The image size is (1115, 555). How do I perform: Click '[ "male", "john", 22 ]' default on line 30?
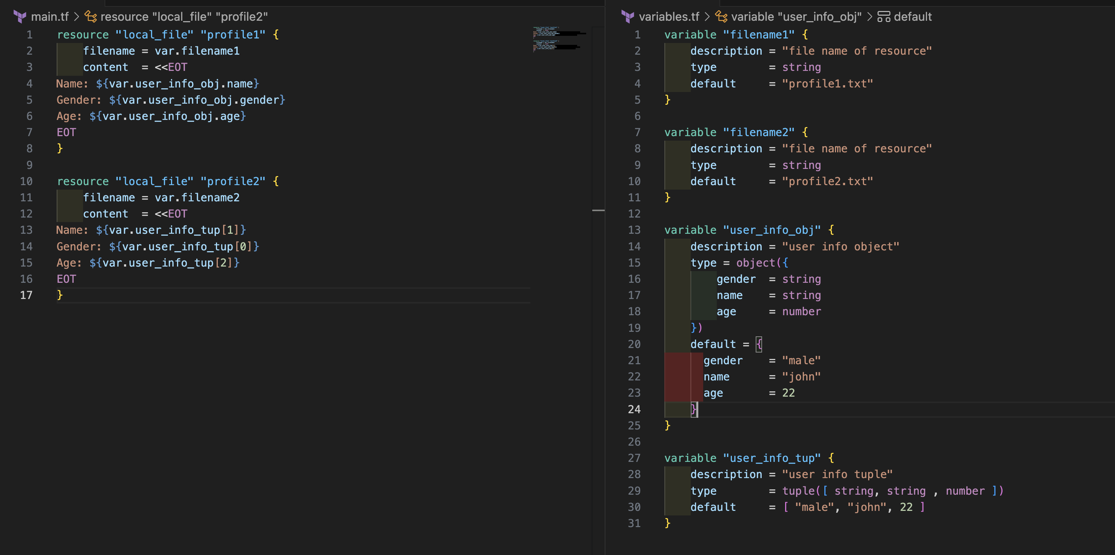pyautogui.click(x=854, y=507)
